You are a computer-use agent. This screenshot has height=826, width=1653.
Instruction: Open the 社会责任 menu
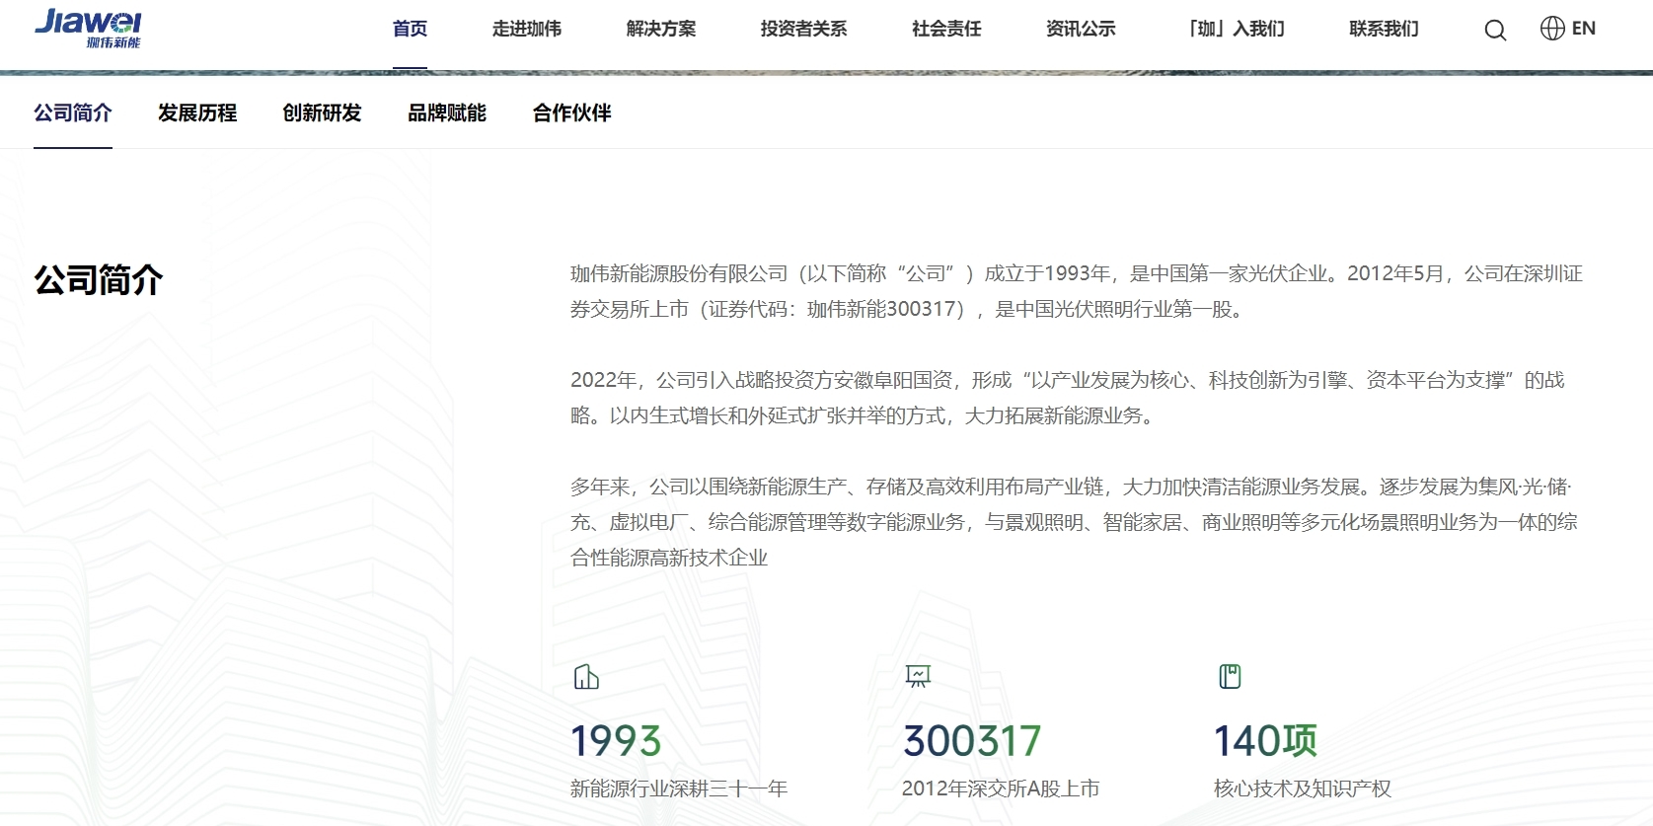point(946,29)
